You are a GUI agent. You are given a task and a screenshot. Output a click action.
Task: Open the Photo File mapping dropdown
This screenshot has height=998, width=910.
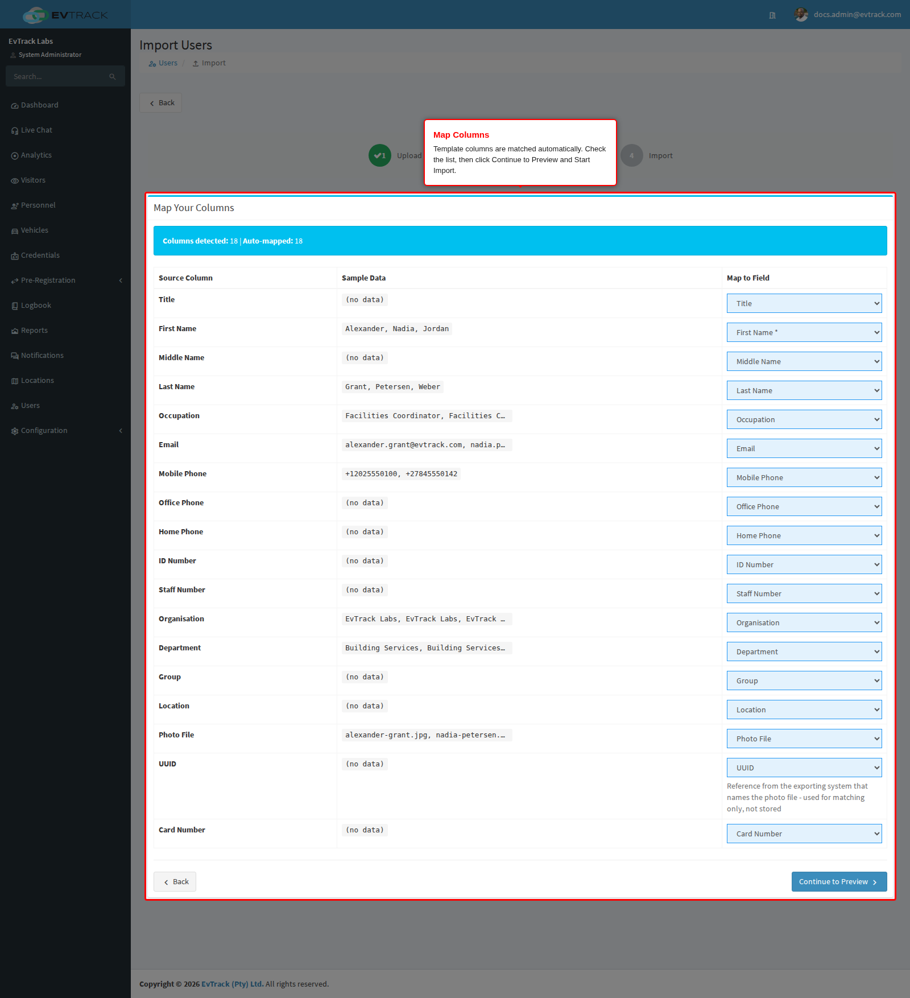pyautogui.click(x=804, y=739)
